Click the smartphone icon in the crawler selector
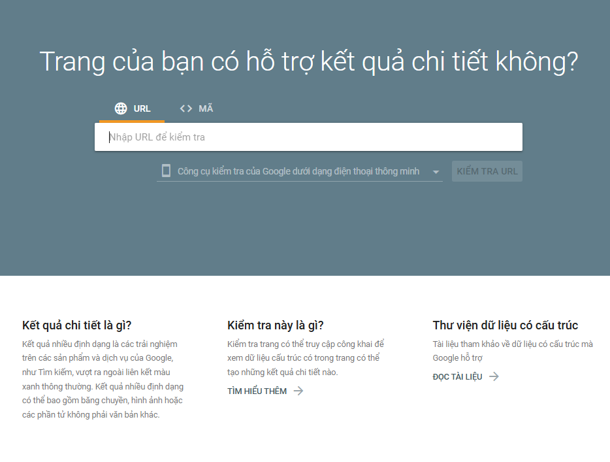 click(x=166, y=171)
